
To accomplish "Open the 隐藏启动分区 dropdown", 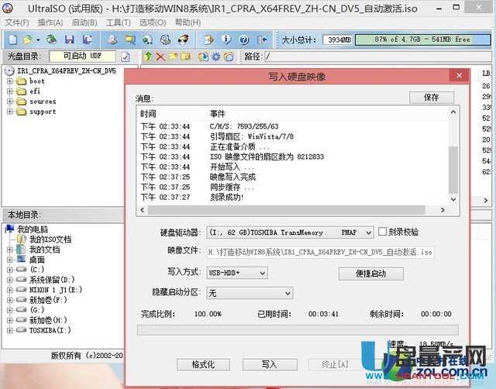I will [x=288, y=293].
